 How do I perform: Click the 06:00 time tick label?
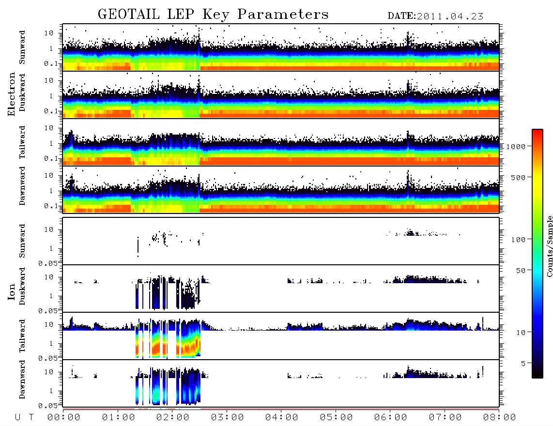tap(390, 418)
